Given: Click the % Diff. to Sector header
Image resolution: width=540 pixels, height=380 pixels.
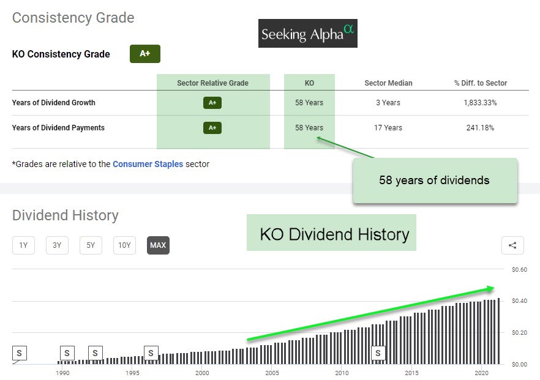Looking at the screenshot, I should click(x=480, y=83).
